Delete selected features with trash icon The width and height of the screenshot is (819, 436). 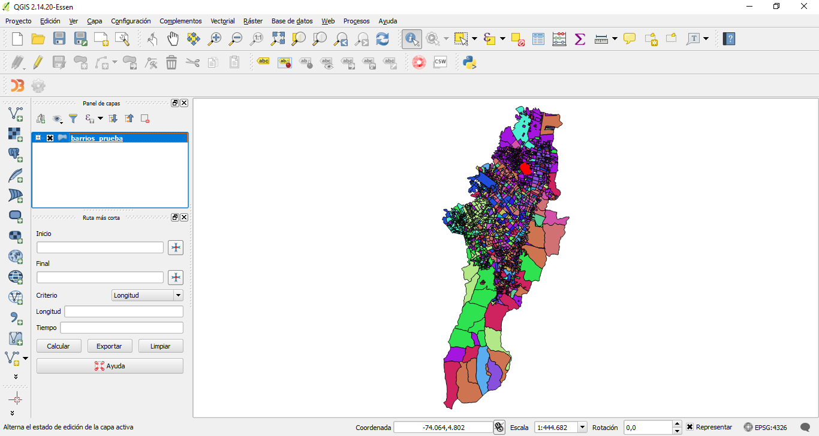[x=171, y=62]
